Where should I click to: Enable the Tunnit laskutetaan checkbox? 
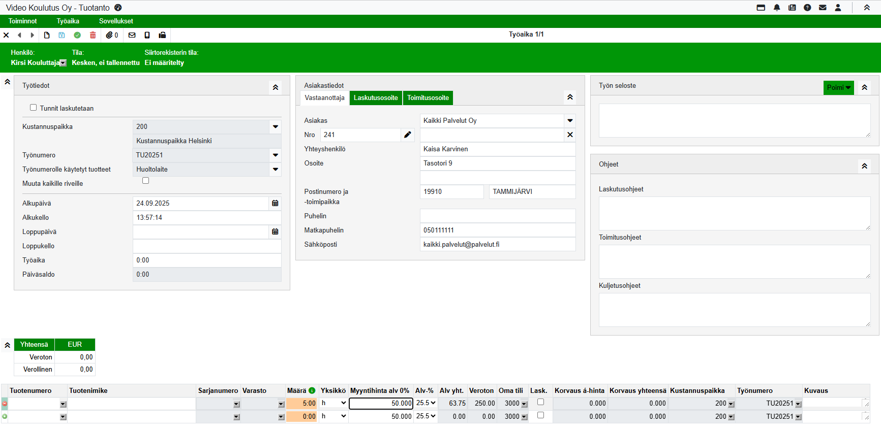(x=34, y=108)
